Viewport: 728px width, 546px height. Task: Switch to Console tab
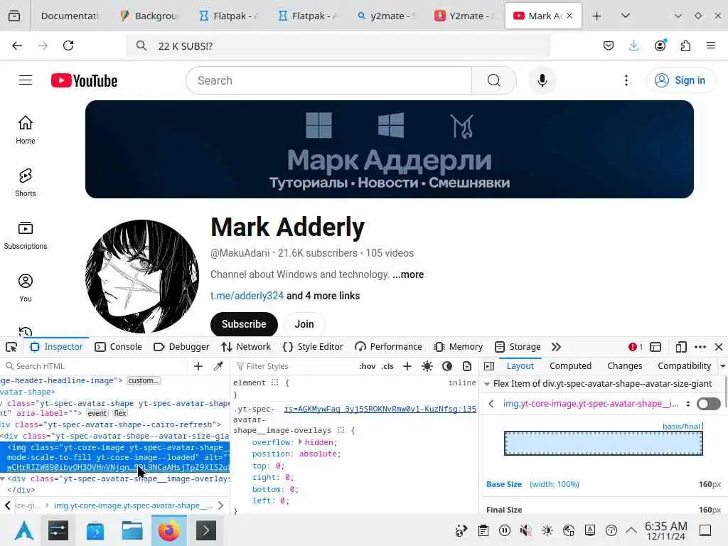(x=119, y=347)
